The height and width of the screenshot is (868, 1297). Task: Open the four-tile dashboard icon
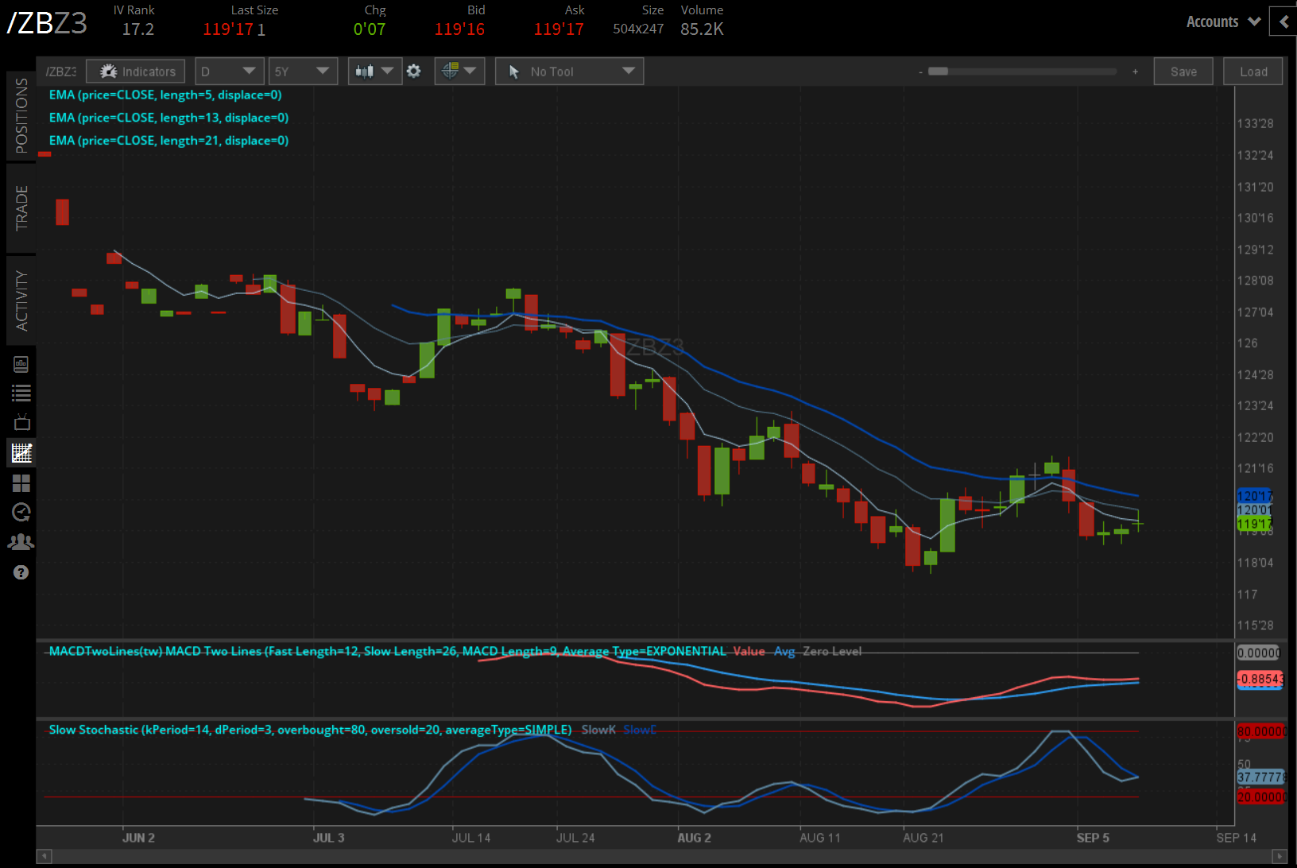coord(21,483)
